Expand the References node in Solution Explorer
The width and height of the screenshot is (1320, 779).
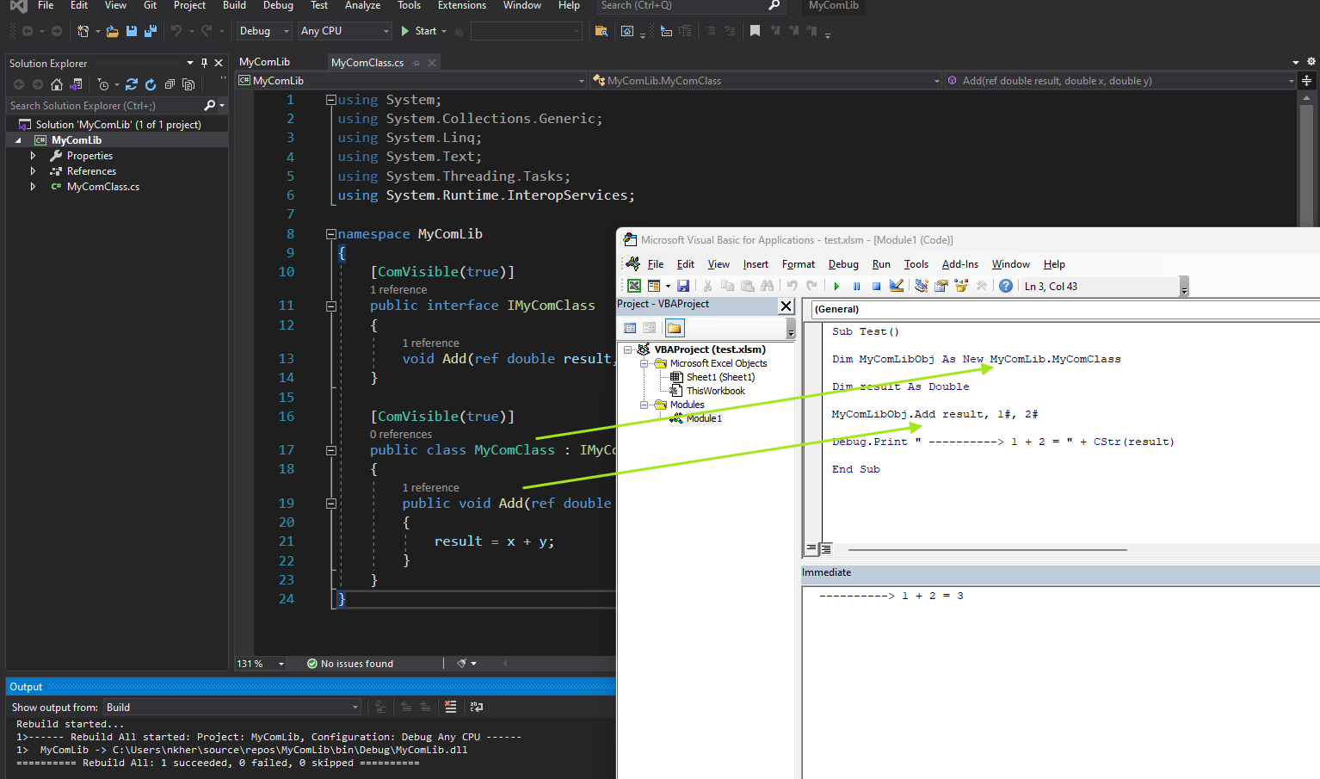pos(33,171)
